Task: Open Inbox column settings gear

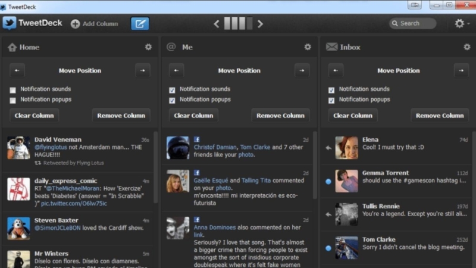Action: tap(466, 47)
